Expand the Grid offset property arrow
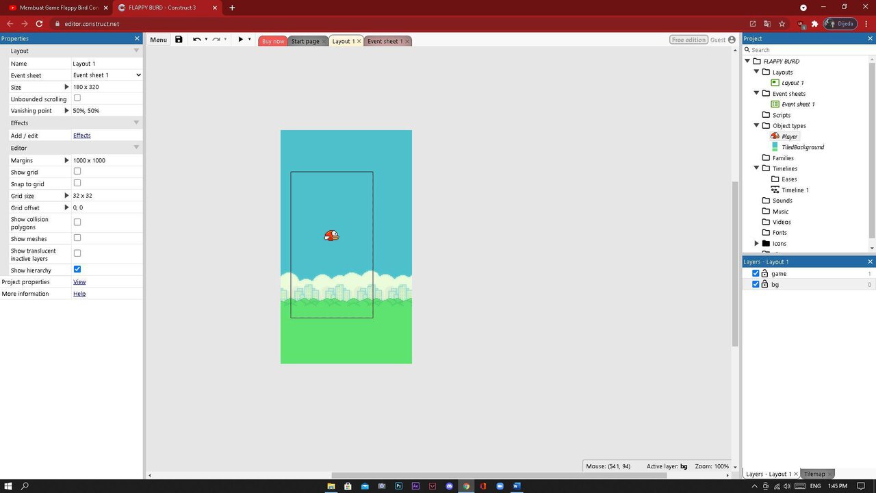 pyautogui.click(x=66, y=207)
